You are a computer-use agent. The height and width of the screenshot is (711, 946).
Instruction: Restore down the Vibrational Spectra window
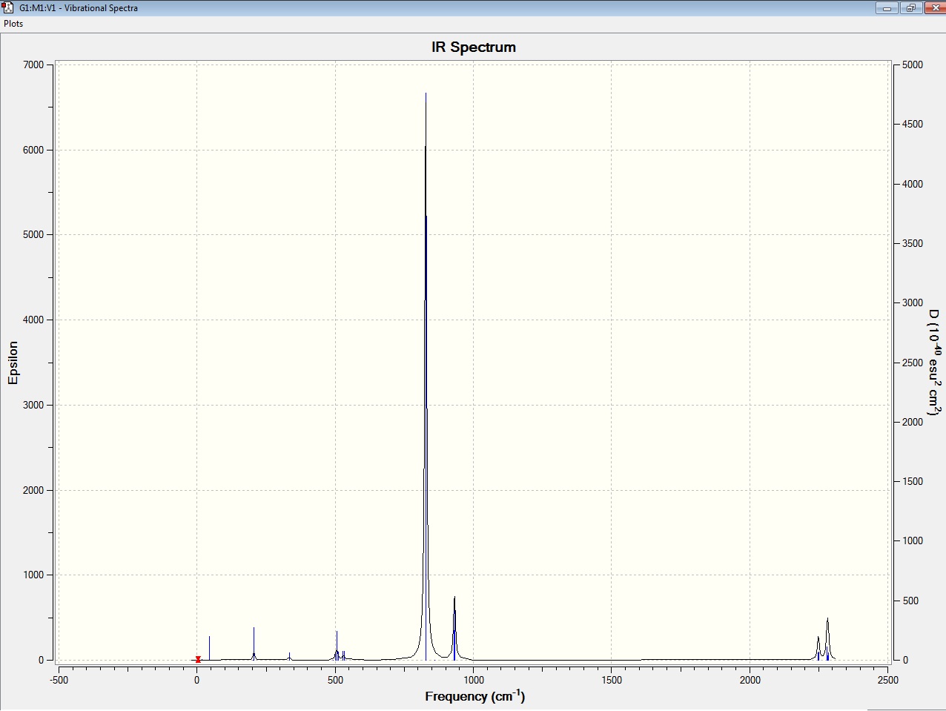pyautogui.click(x=910, y=8)
